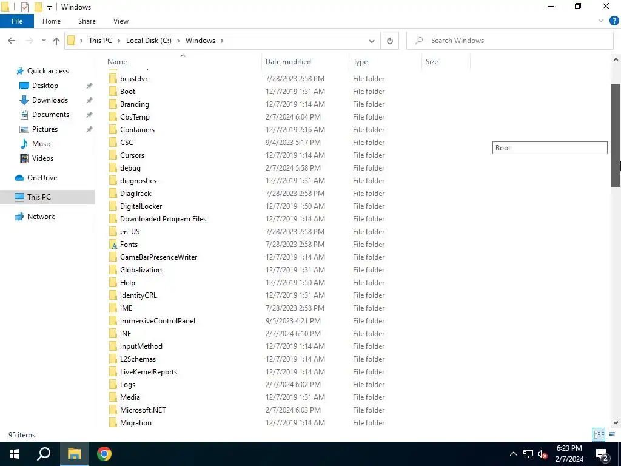Open the Windows Start menu
Screen dimensions: 621x466
tap(15, 454)
